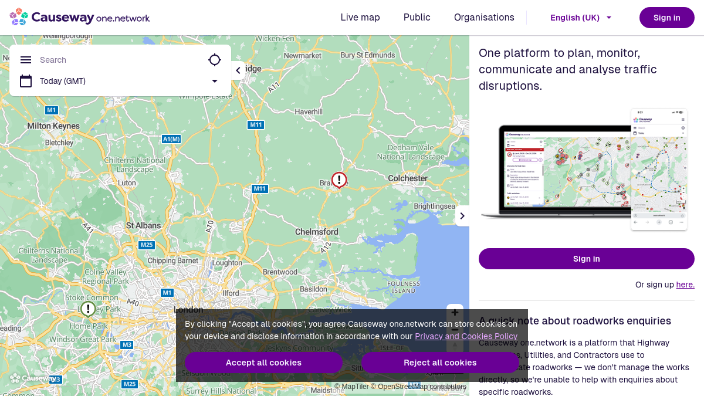Screen dimensions: 704x396
Task: Go to the Public menu item
Action: click(x=417, y=18)
